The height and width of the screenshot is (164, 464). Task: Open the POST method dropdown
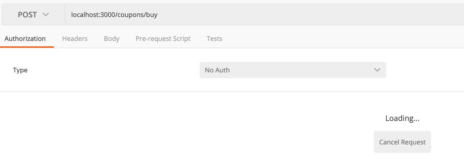[x=33, y=15]
